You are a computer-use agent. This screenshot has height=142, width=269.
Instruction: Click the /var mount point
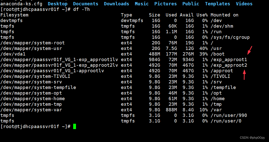click(216, 110)
